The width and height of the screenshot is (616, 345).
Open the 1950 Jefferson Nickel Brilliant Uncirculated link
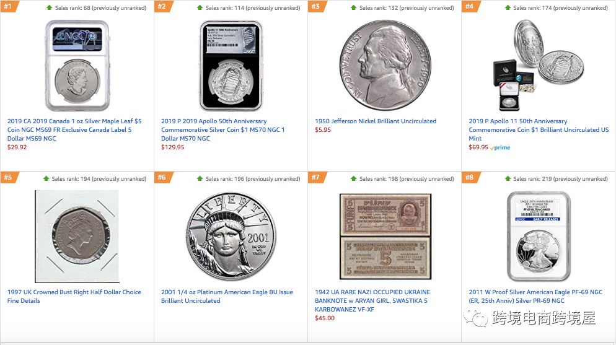click(376, 121)
